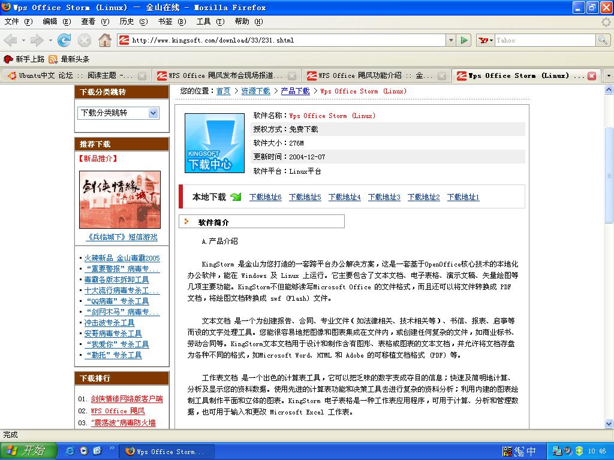Expand the forward history dropdown arrow
The width and height of the screenshot is (614, 460).
50,40
